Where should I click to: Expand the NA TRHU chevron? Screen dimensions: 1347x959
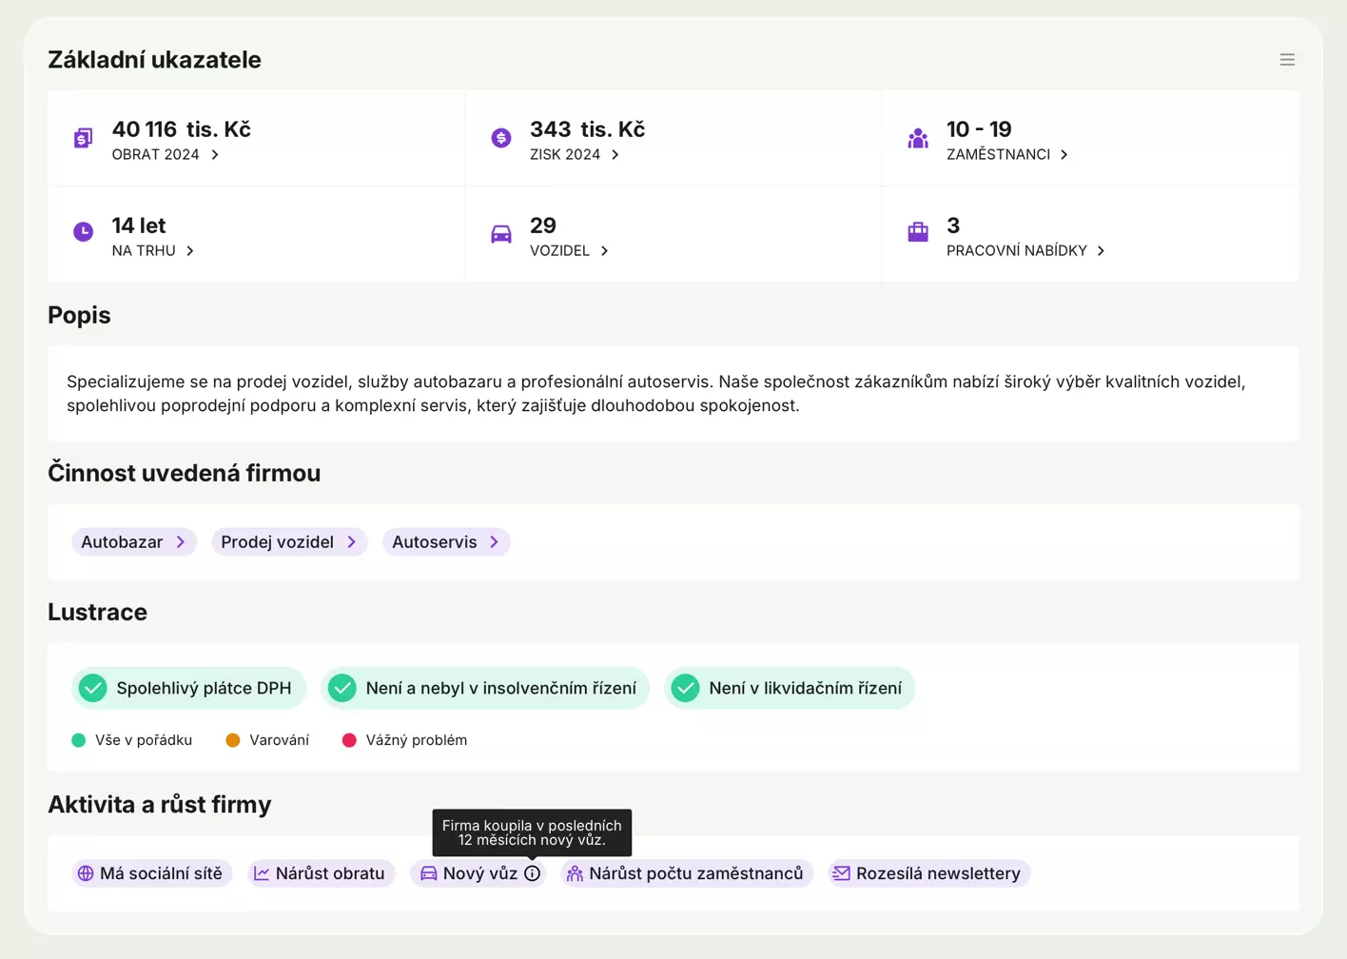point(190,250)
